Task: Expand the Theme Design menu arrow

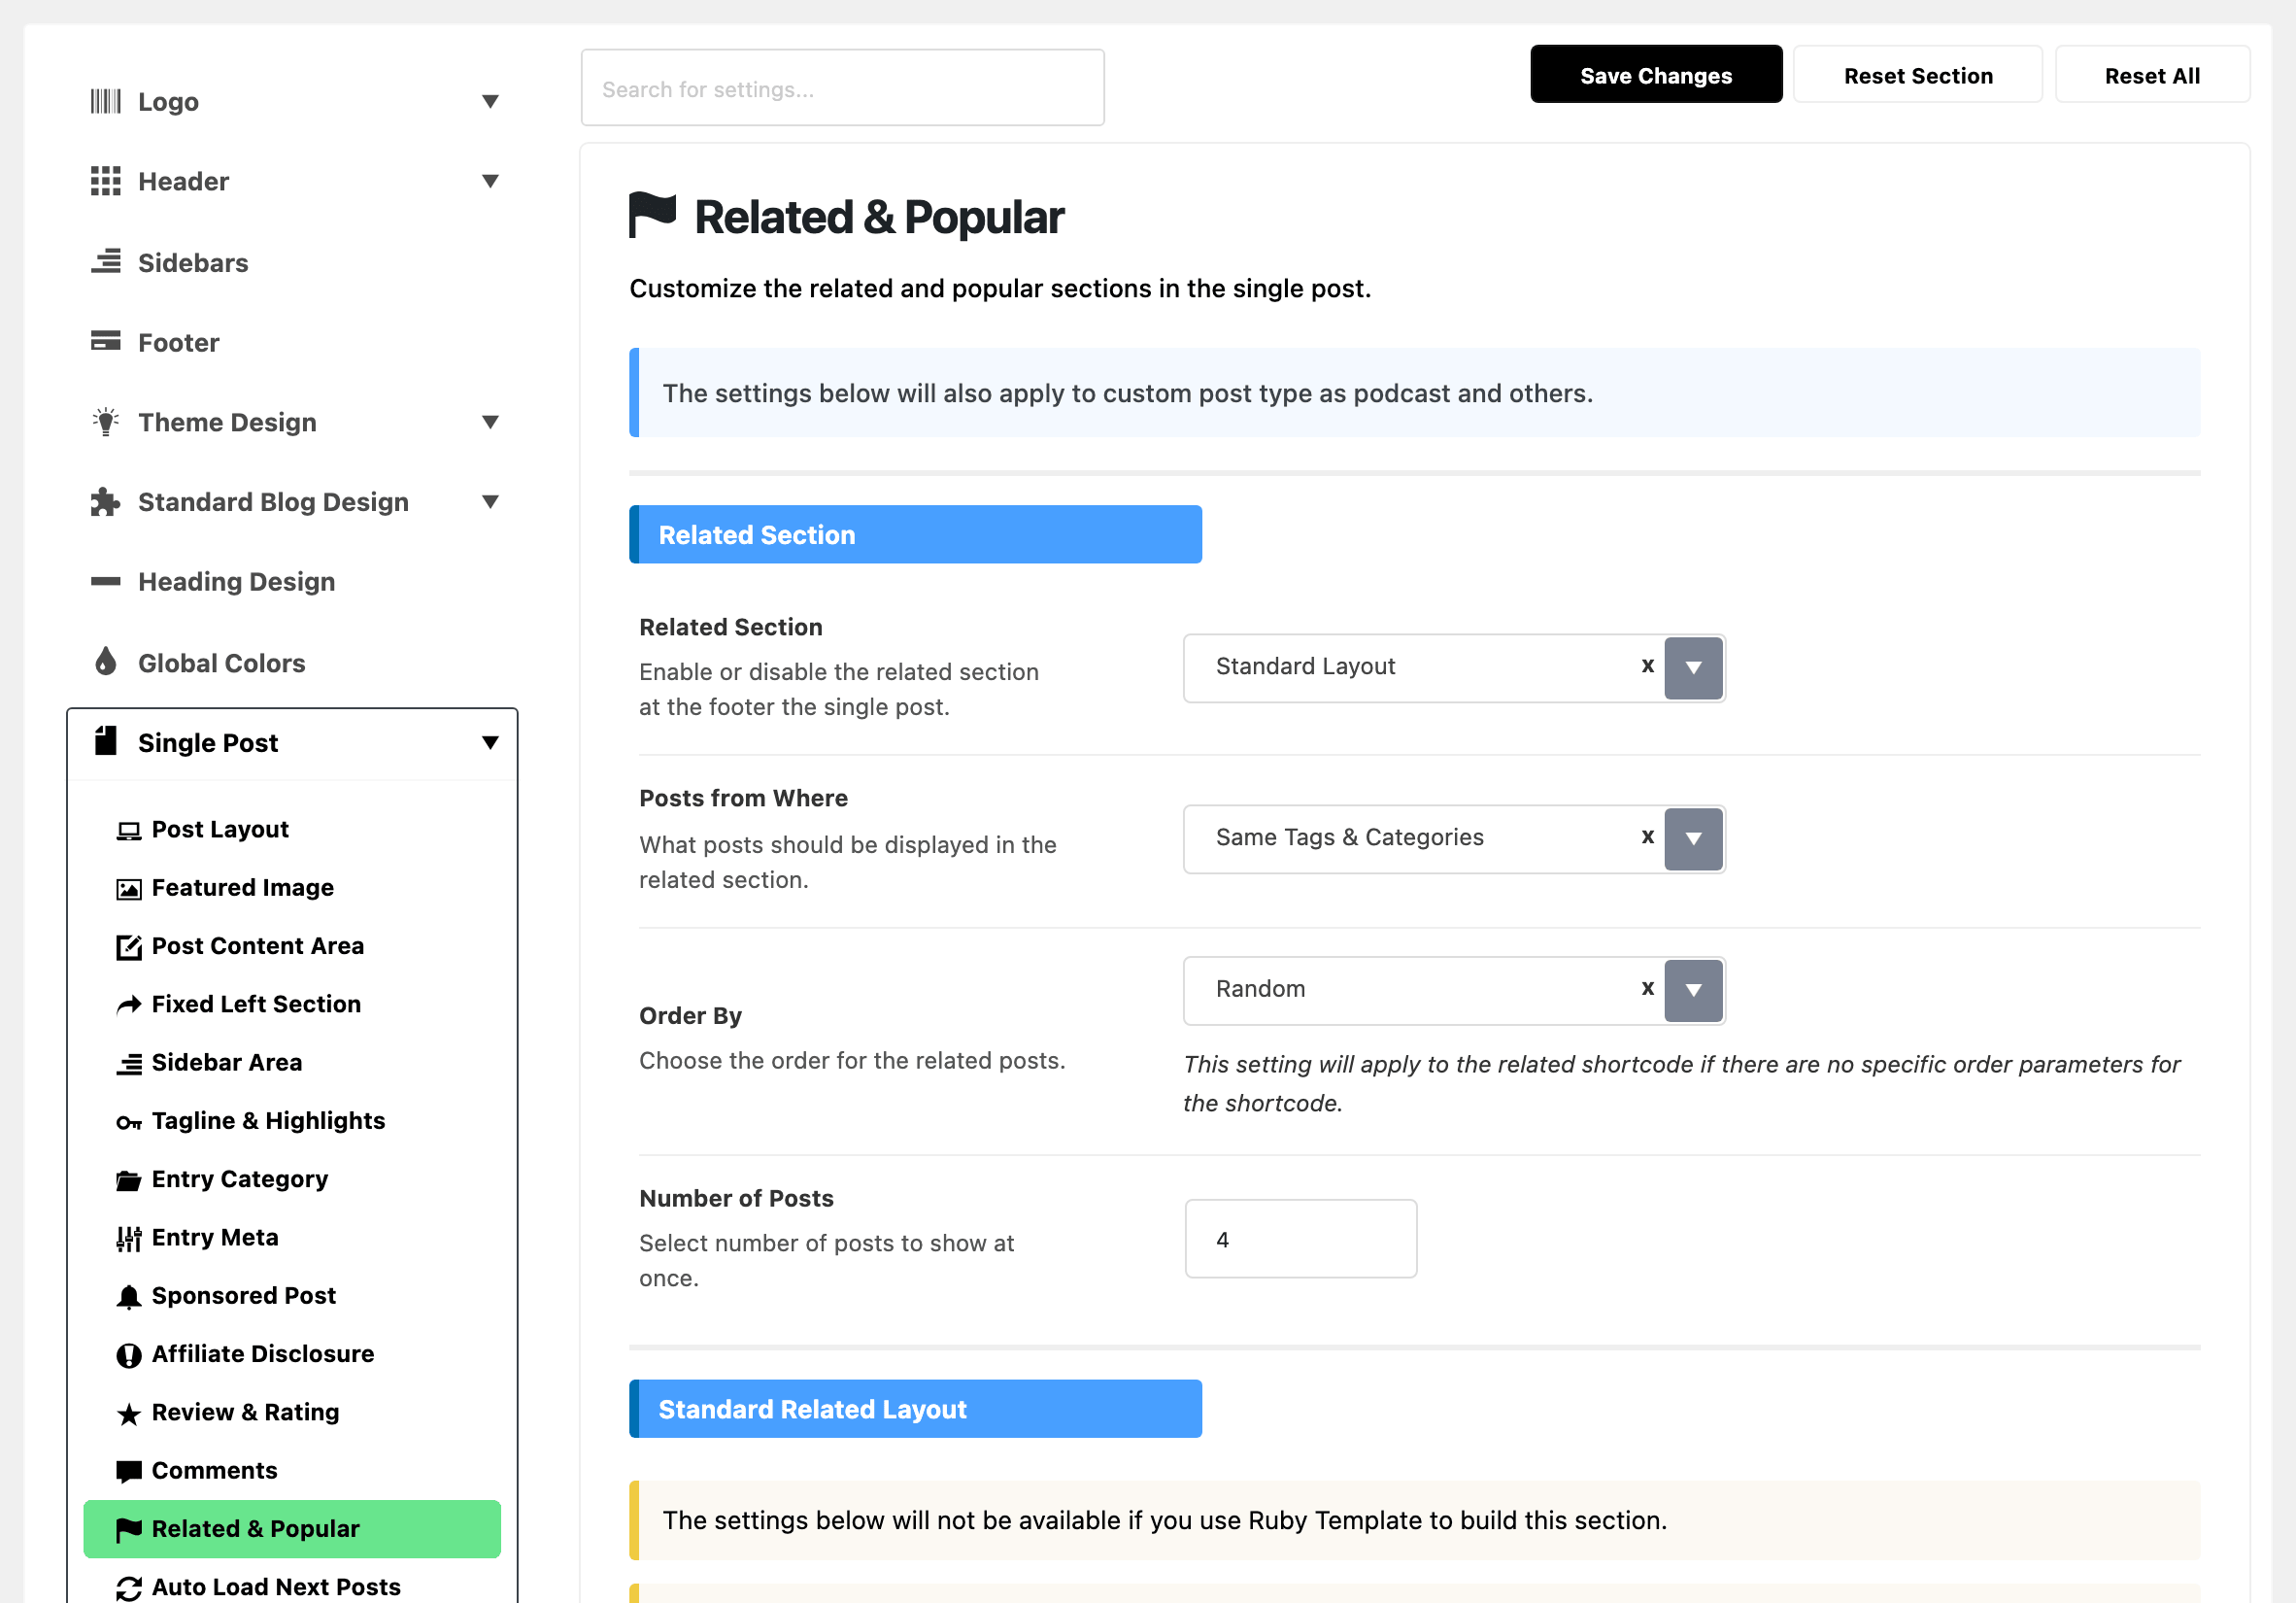Action: click(x=490, y=421)
